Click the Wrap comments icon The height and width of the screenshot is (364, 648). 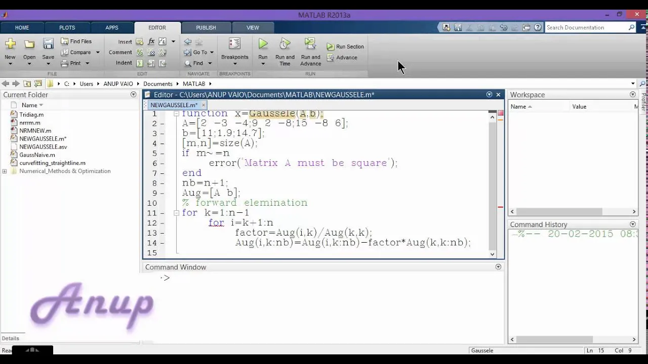pyautogui.click(x=163, y=52)
